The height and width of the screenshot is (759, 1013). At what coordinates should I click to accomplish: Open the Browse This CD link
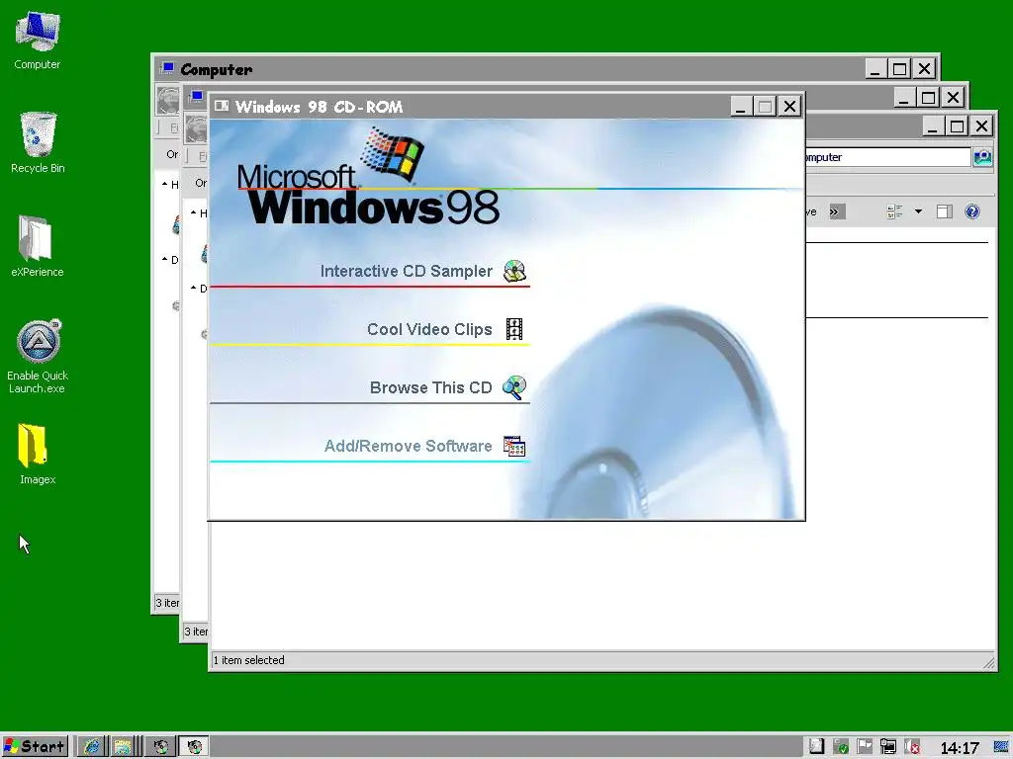click(x=431, y=387)
